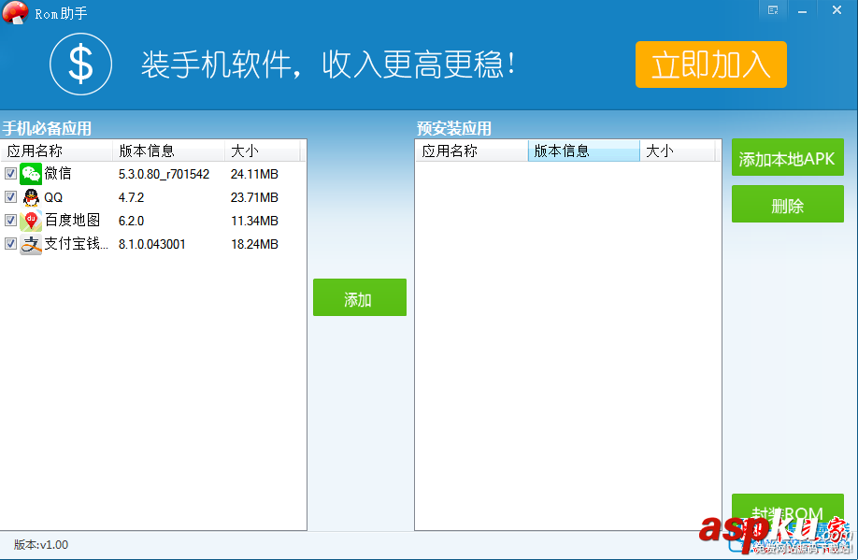This screenshot has width=858, height=560.
Task: Uncheck the 百度地图 checkbox
Action: (x=10, y=220)
